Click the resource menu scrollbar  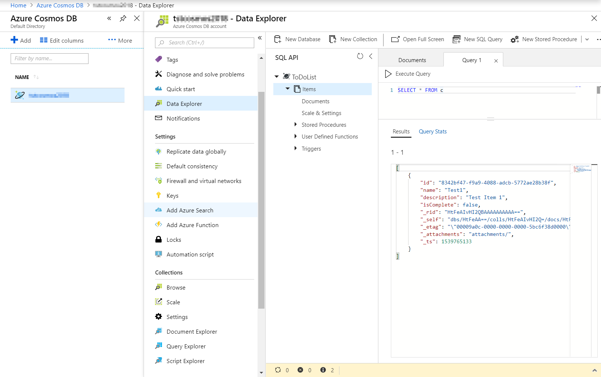[261, 200]
